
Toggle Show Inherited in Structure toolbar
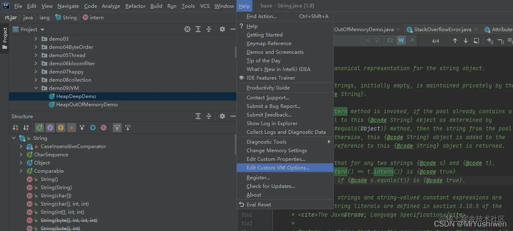(x=39, y=128)
